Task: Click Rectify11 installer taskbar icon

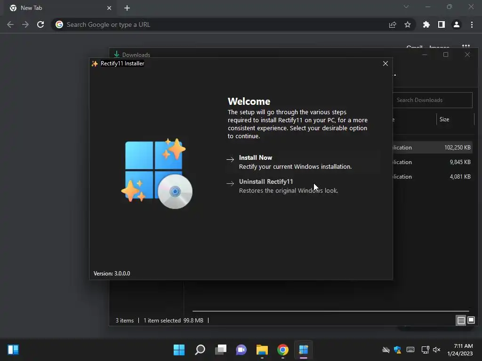Action: point(304,350)
